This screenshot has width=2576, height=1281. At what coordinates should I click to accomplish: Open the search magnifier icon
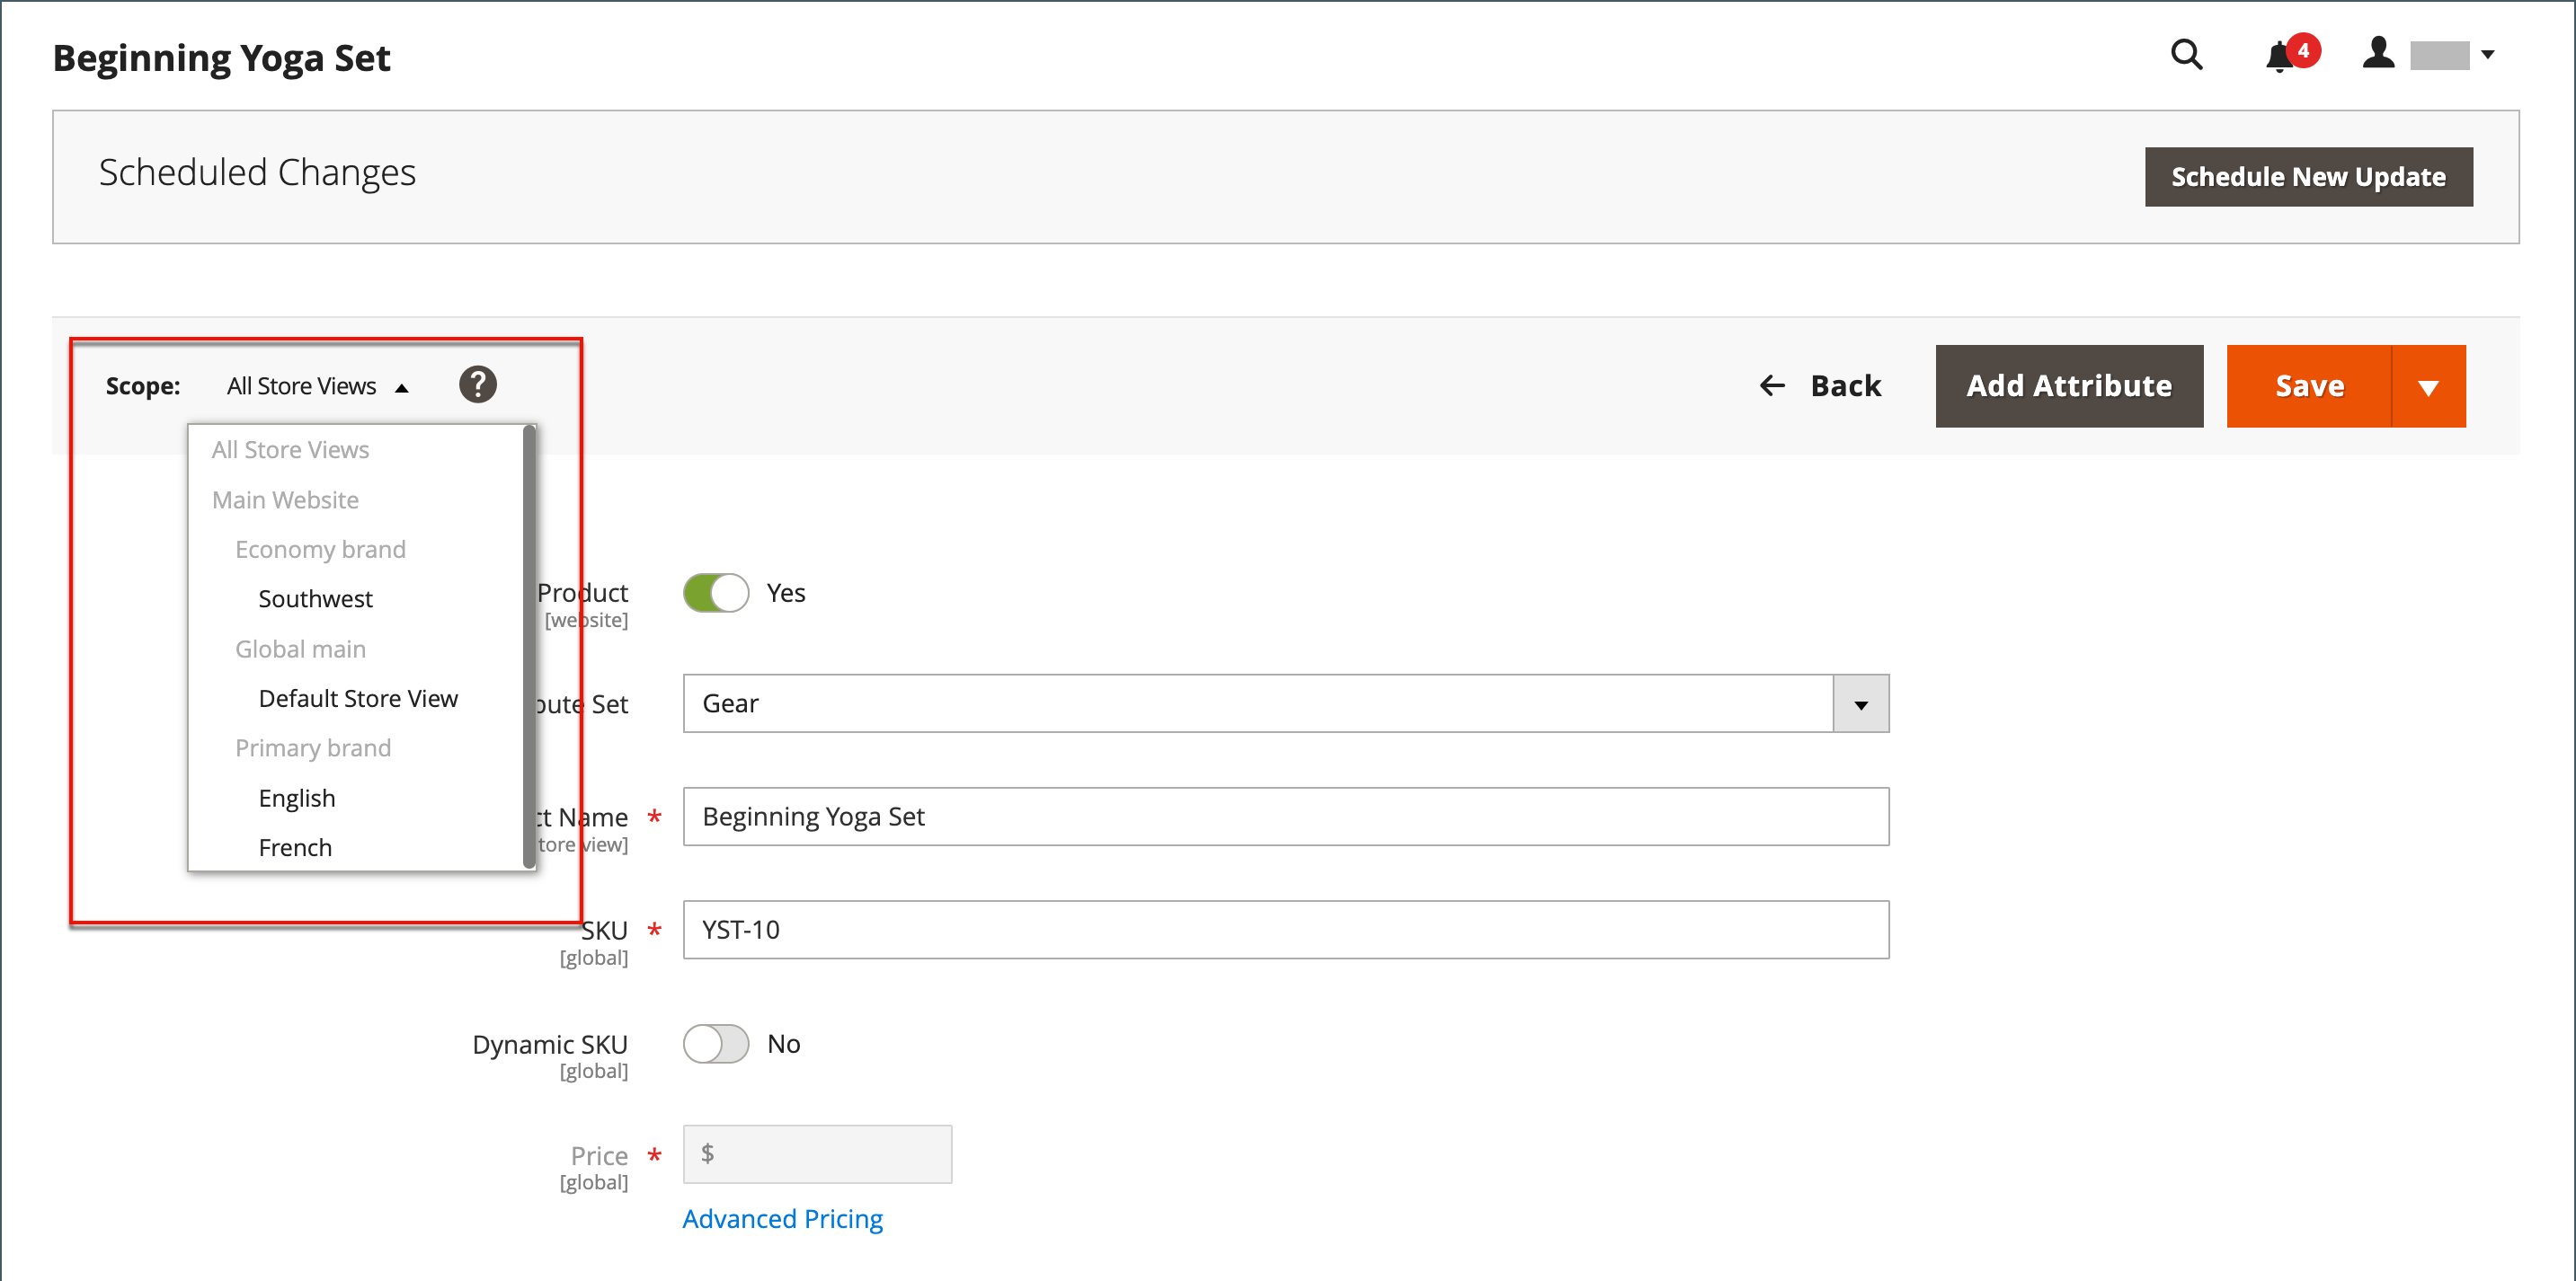(x=2186, y=55)
